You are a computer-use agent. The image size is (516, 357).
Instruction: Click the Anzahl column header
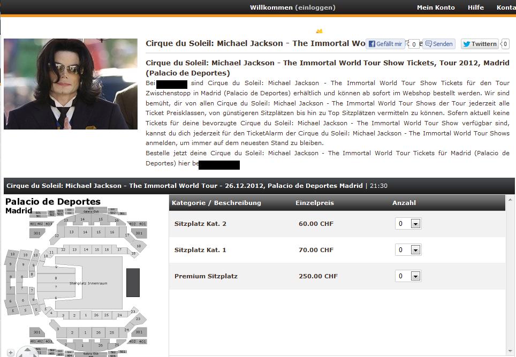[404, 203]
